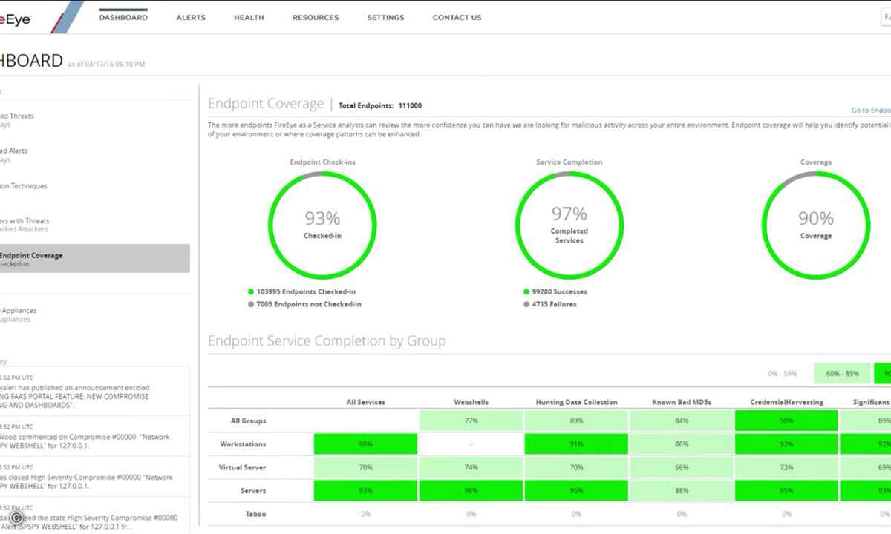Click Workstations Hunting Data Collection 91% cell
891x534 pixels.
point(576,444)
